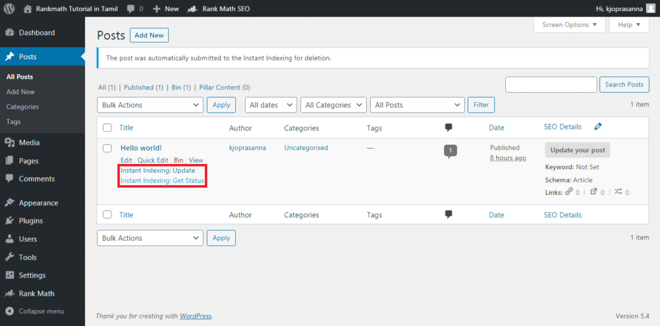Open Add New in the Posts submenu
Image resolution: width=660 pixels, height=326 pixels.
(x=21, y=91)
